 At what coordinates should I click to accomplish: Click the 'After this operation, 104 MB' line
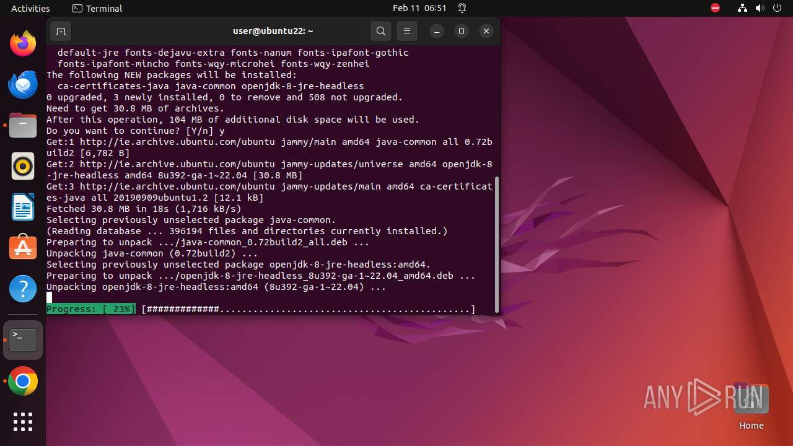coord(233,120)
